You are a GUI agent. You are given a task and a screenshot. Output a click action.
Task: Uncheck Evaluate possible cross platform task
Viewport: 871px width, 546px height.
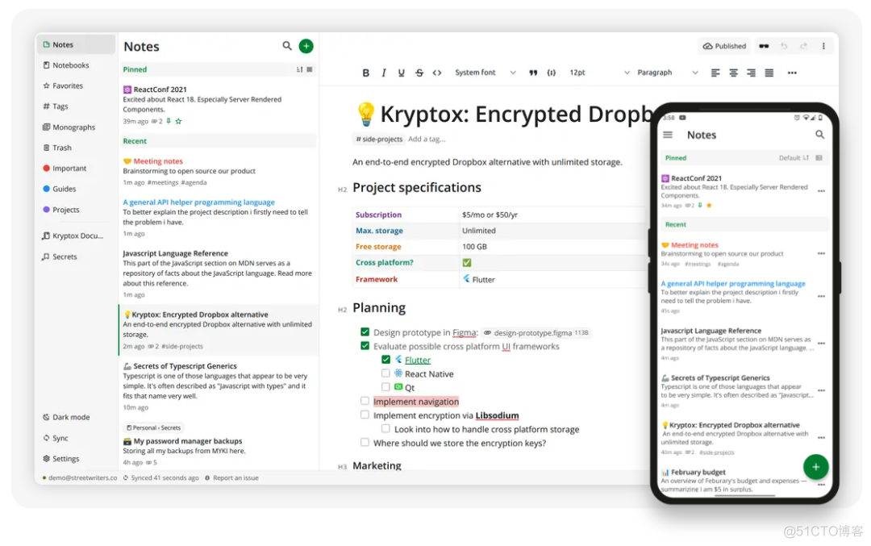tap(365, 346)
